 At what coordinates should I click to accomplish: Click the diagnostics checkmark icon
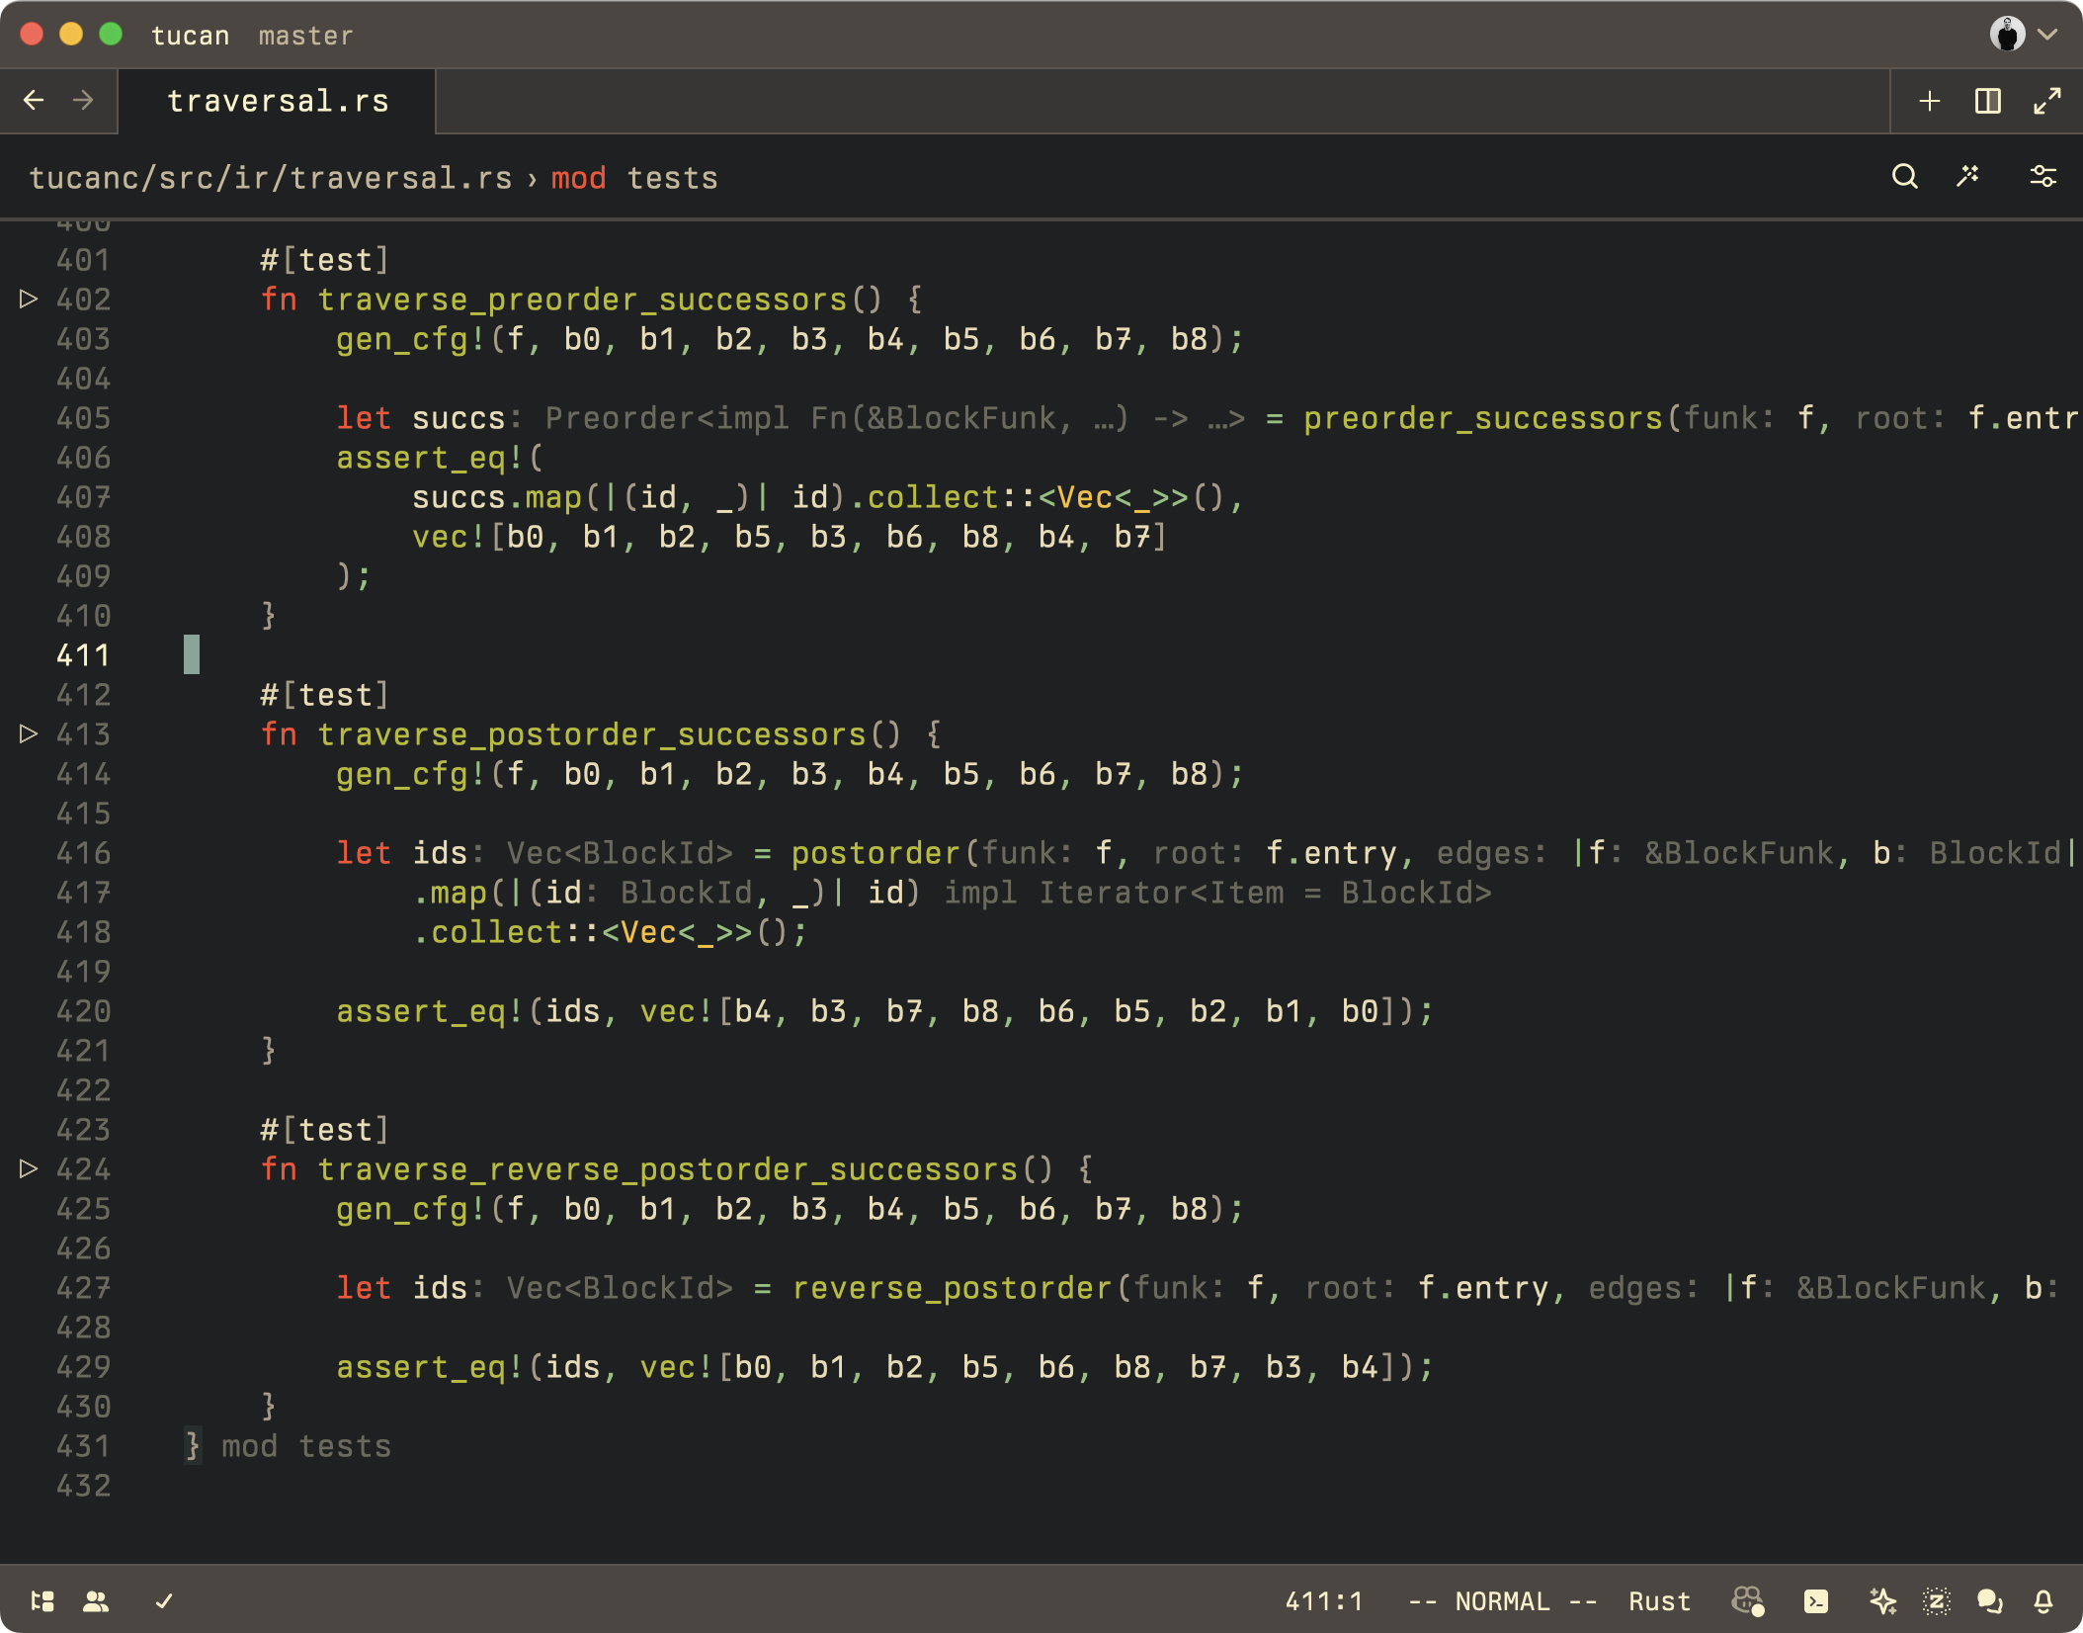[164, 1600]
